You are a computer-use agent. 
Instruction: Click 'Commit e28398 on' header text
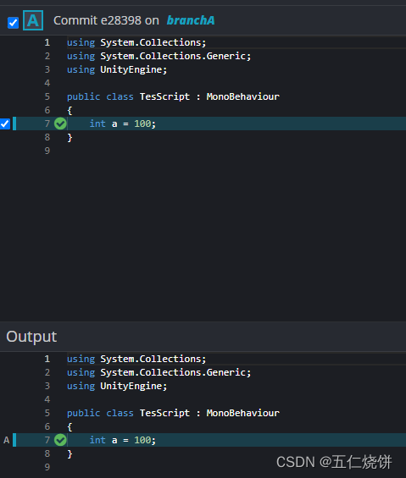(x=106, y=21)
